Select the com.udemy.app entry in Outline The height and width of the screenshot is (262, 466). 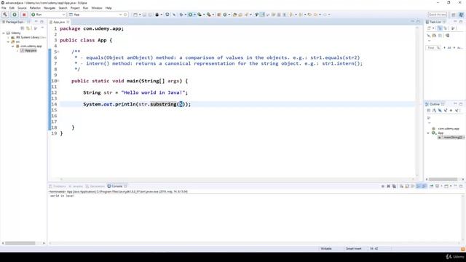pos(449,129)
